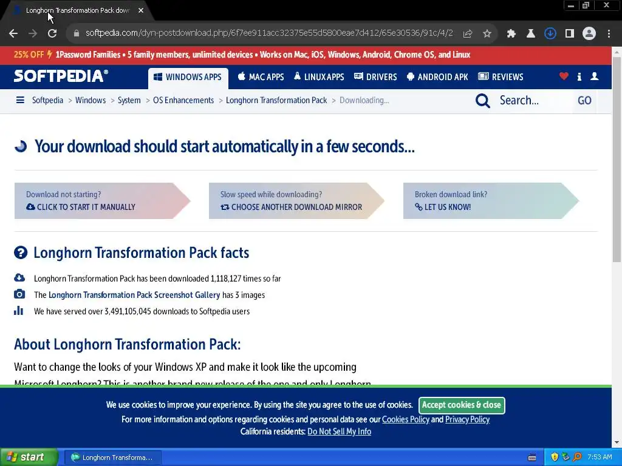Click the cloud download icon beside download count
This screenshot has width=622, height=466.
tap(19, 277)
